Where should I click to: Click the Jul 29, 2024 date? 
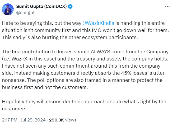33,120
